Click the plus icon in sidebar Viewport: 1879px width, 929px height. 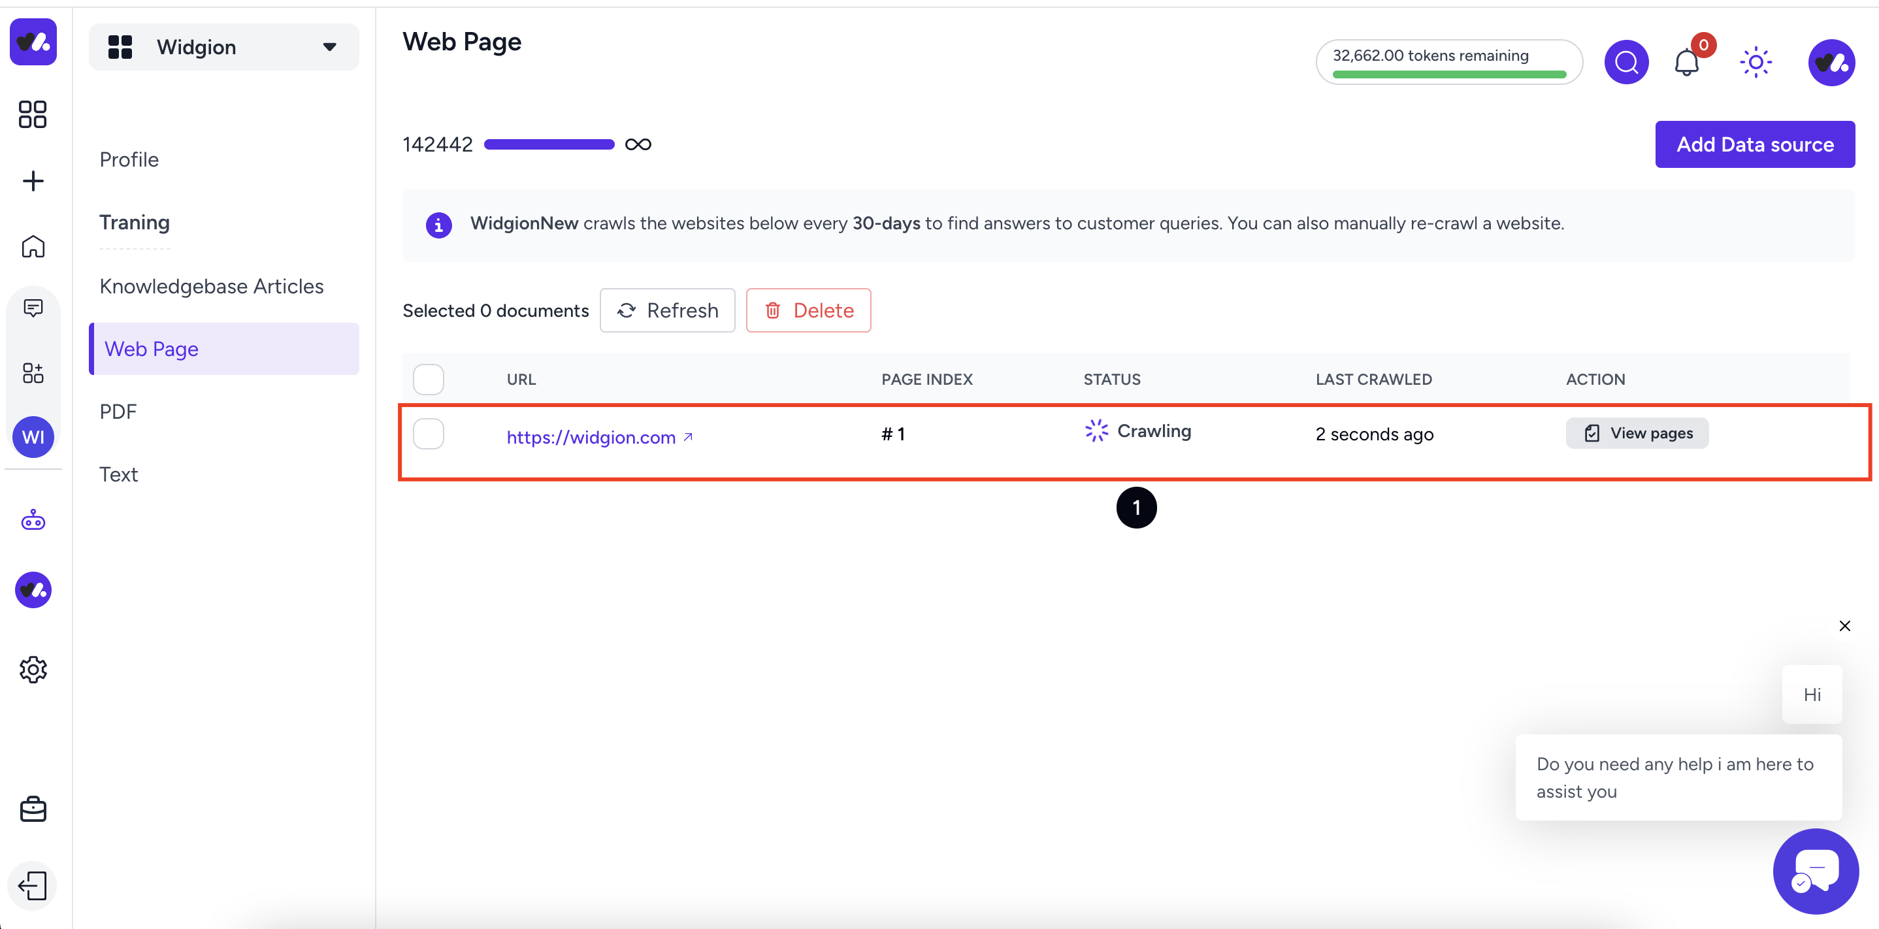pos(33,181)
